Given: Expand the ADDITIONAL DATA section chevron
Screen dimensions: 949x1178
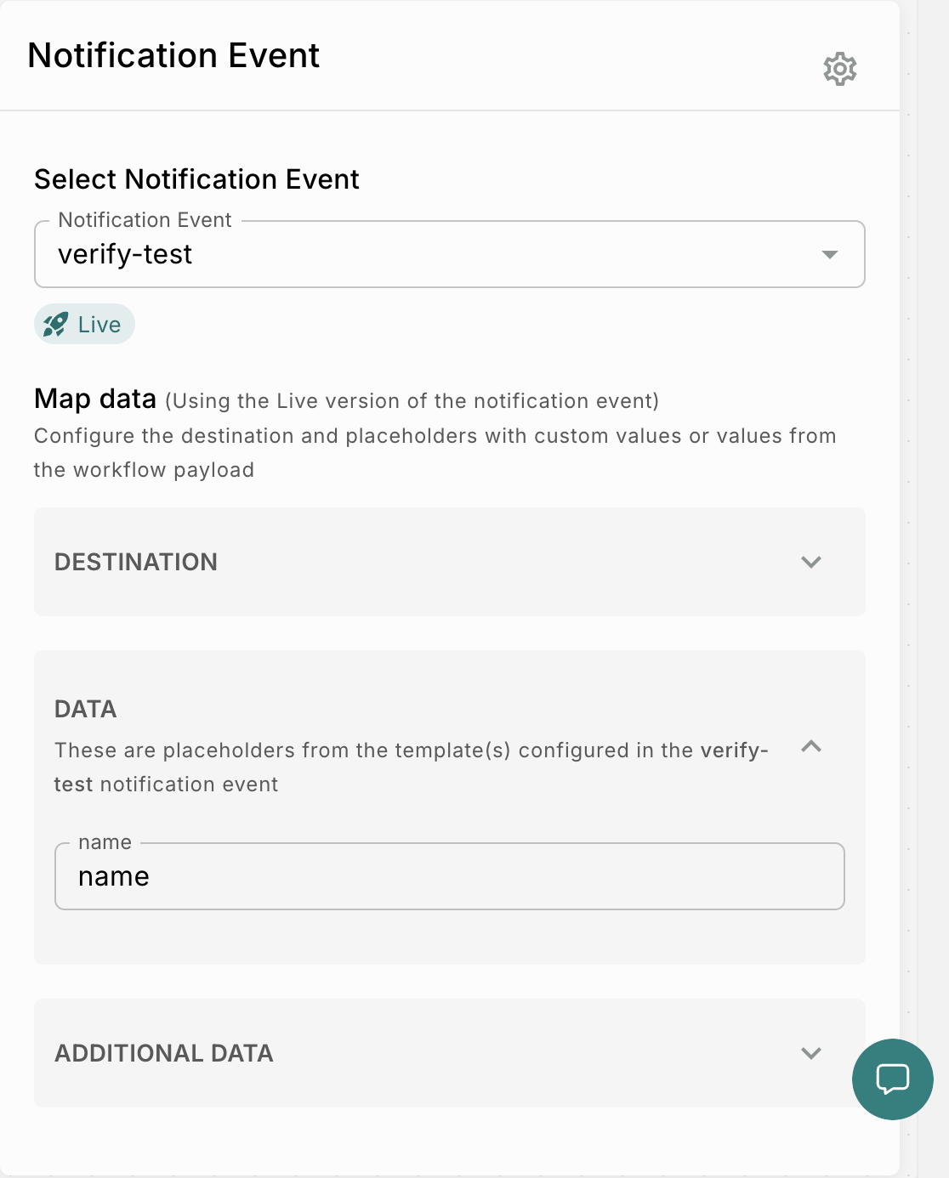Looking at the screenshot, I should click(x=811, y=1053).
